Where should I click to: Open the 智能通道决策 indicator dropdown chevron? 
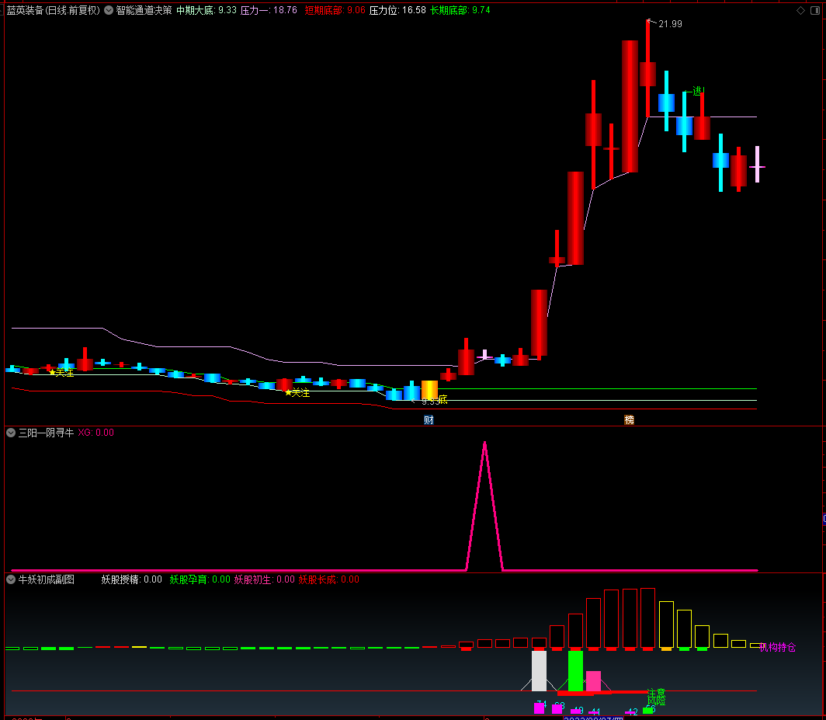pyautogui.click(x=109, y=10)
